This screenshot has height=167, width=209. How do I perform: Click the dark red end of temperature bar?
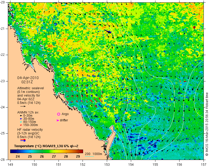(x=82, y=151)
